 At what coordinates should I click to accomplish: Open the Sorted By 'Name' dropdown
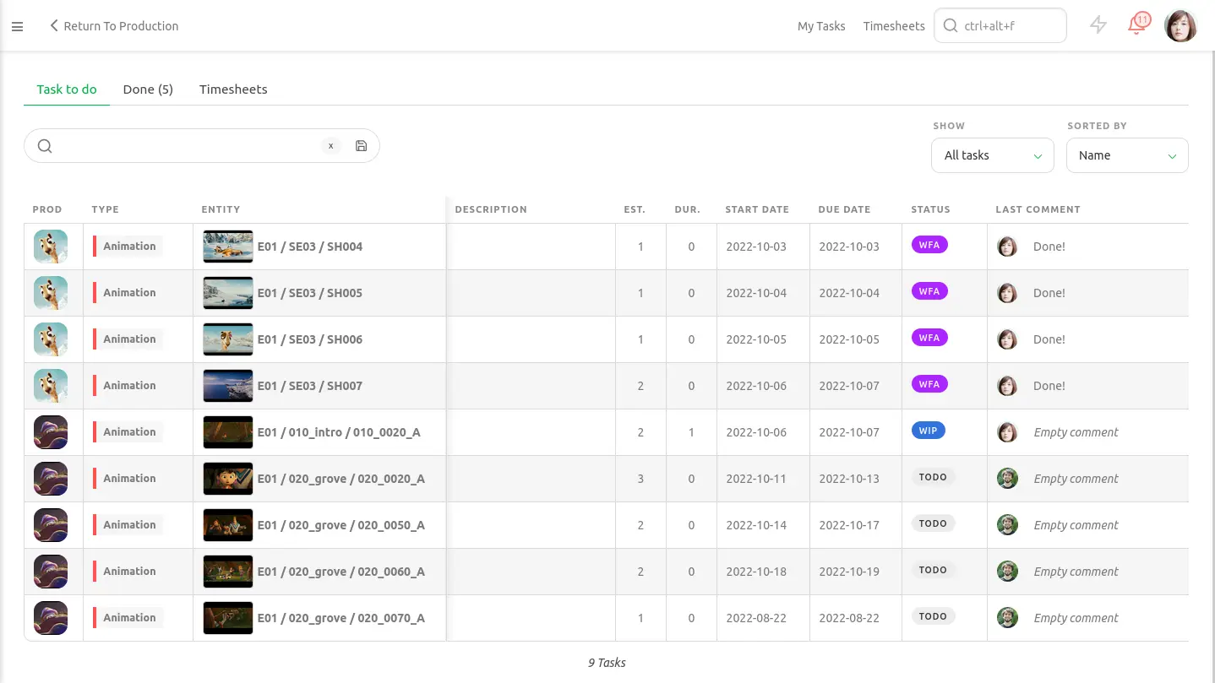[x=1126, y=155]
